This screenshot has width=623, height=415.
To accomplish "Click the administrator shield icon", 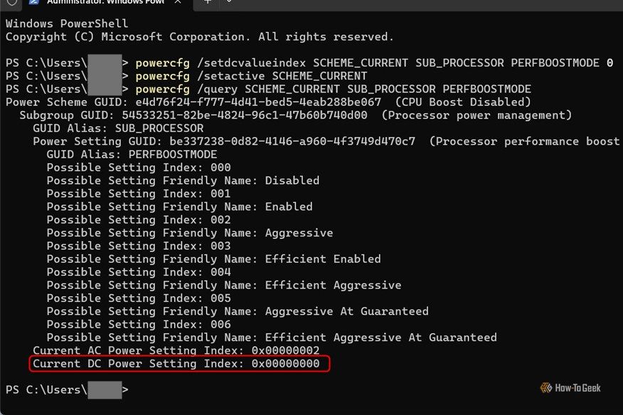I will click(x=12, y=2).
